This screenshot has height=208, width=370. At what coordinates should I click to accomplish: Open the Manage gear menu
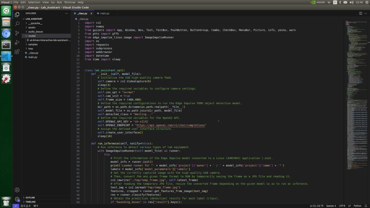tap(17, 200)
